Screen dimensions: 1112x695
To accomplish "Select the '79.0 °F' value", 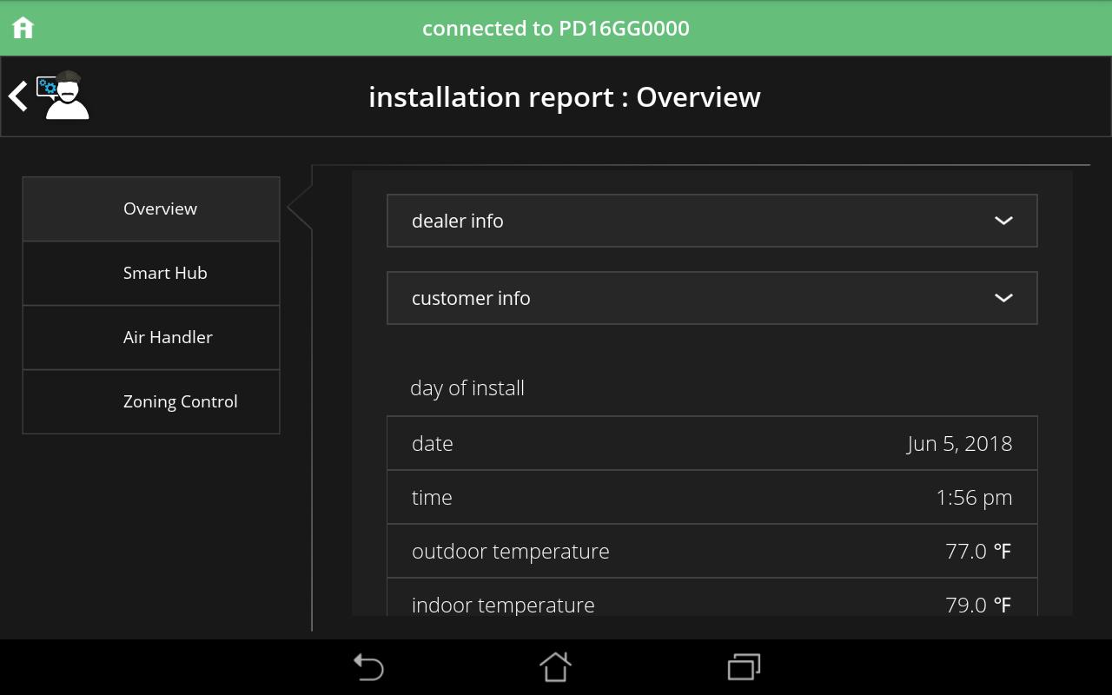I will click(978, 605).
